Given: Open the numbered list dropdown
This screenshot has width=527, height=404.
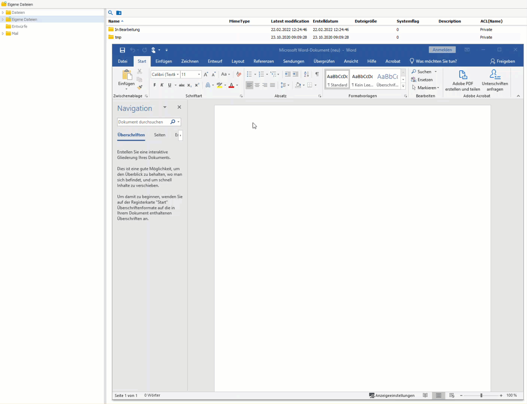Looking at the screenshot, I should pyautogui.click(x=267, y=74).
